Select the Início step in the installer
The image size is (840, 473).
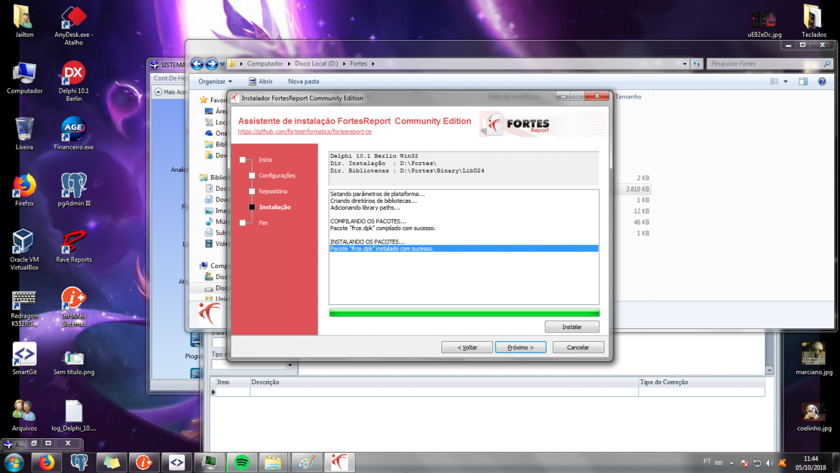tap(265, 160)
